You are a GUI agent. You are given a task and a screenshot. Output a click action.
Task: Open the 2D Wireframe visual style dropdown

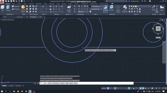96,6
